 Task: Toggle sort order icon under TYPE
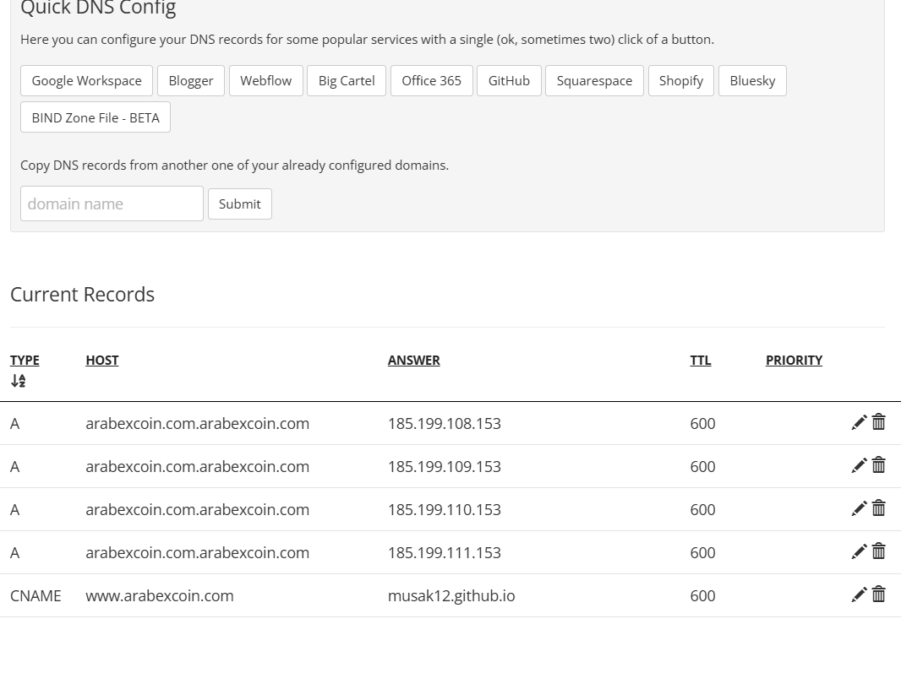[x=18, y=381]
